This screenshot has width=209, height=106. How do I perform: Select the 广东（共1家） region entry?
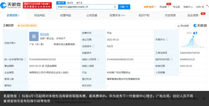click(x=37, y=44)
